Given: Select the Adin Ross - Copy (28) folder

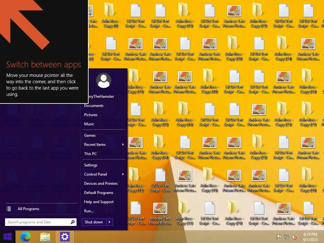Looking at the screenshot, I should 308,179.
